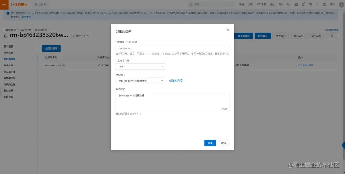The width and height of the screenshot is (345, 174).
Task: Click the lightbulb tips icon
Action: (317, 4)
